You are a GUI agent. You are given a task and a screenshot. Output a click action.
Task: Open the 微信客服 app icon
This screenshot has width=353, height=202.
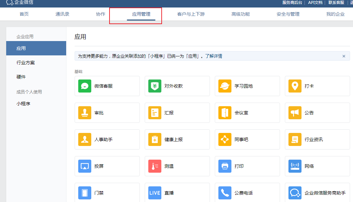click(85, 86)
